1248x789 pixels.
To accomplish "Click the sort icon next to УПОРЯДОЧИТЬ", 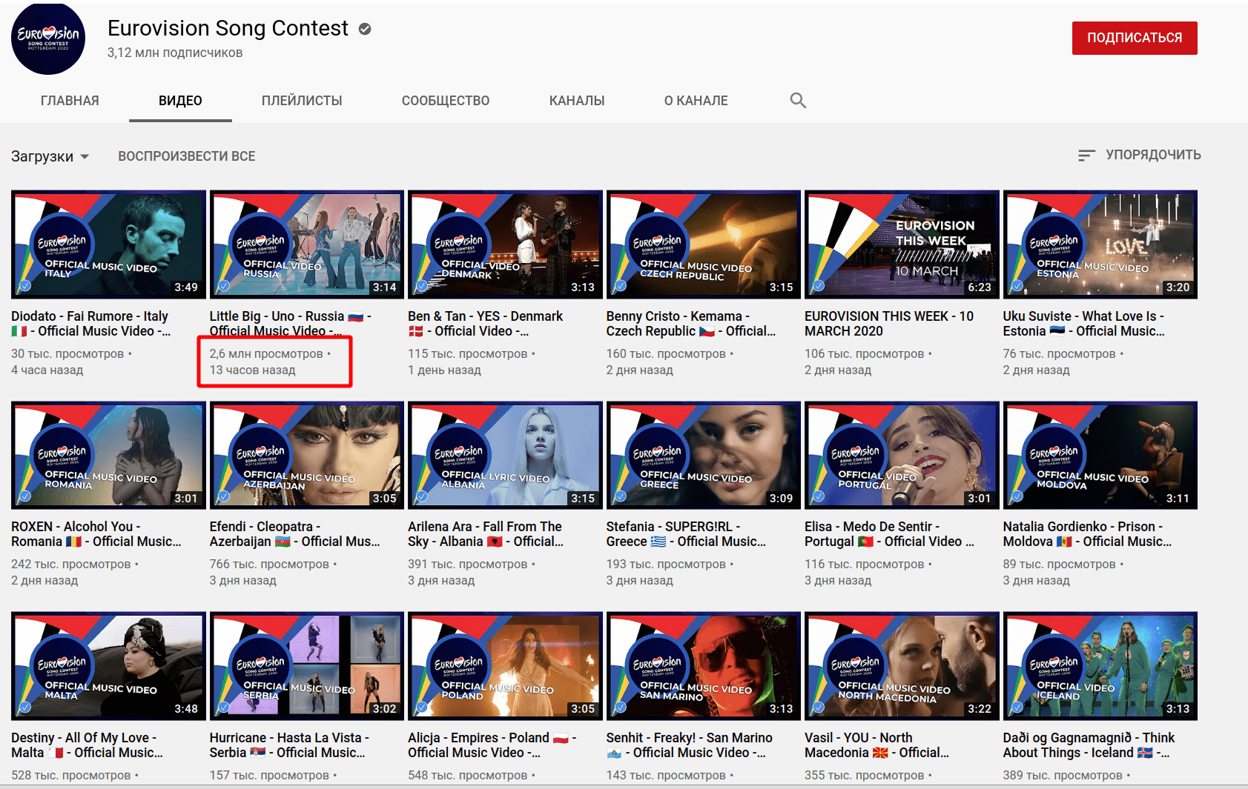I will (1086, 155).
